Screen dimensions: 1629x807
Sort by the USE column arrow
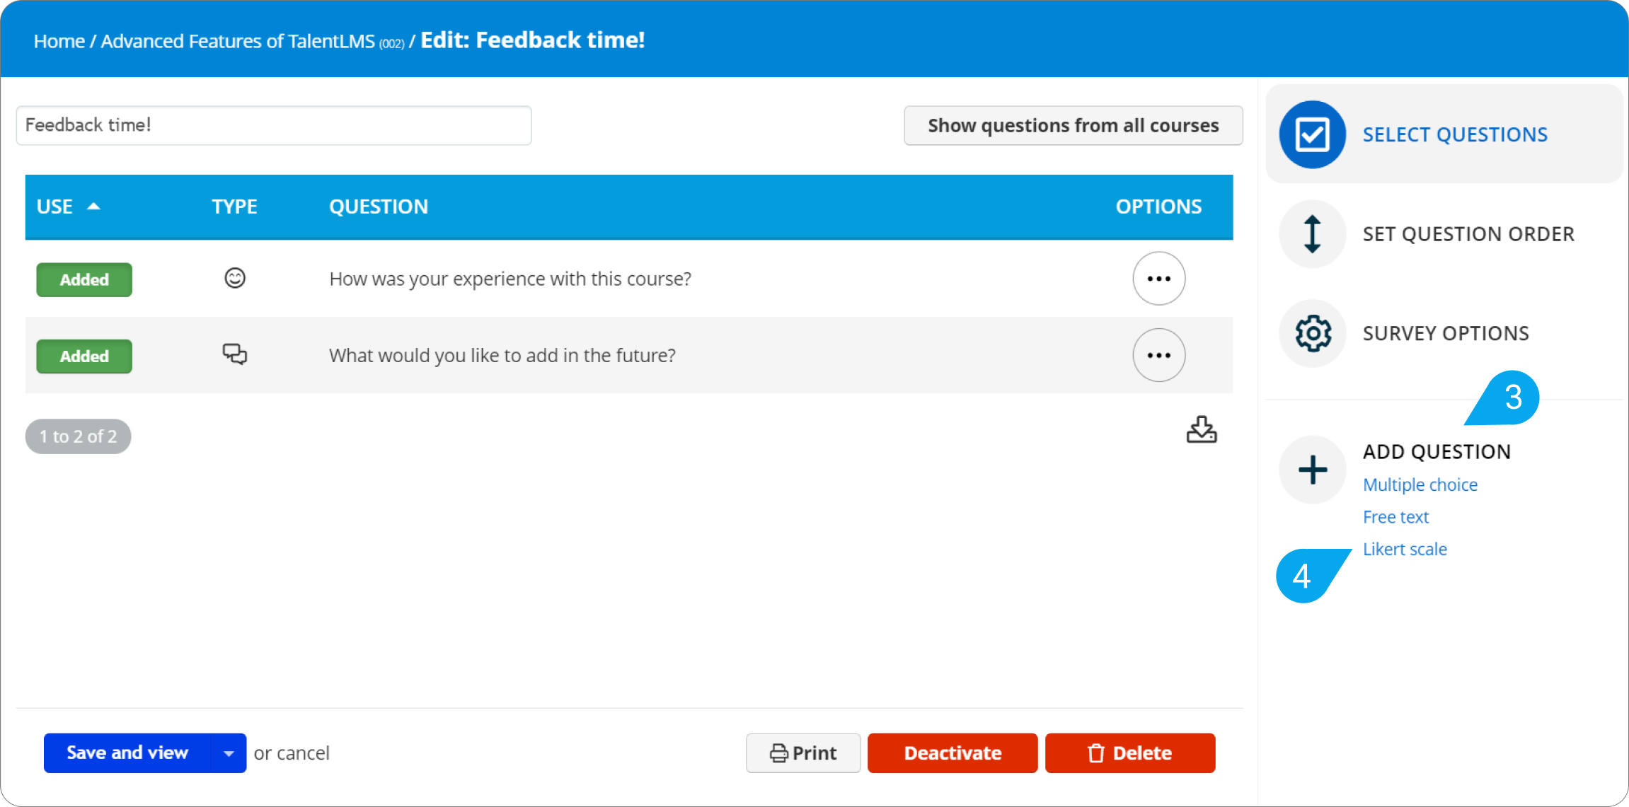click(93, 207)
